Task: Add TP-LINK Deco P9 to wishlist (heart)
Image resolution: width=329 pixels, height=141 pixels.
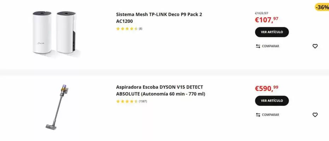Action: 315,46
